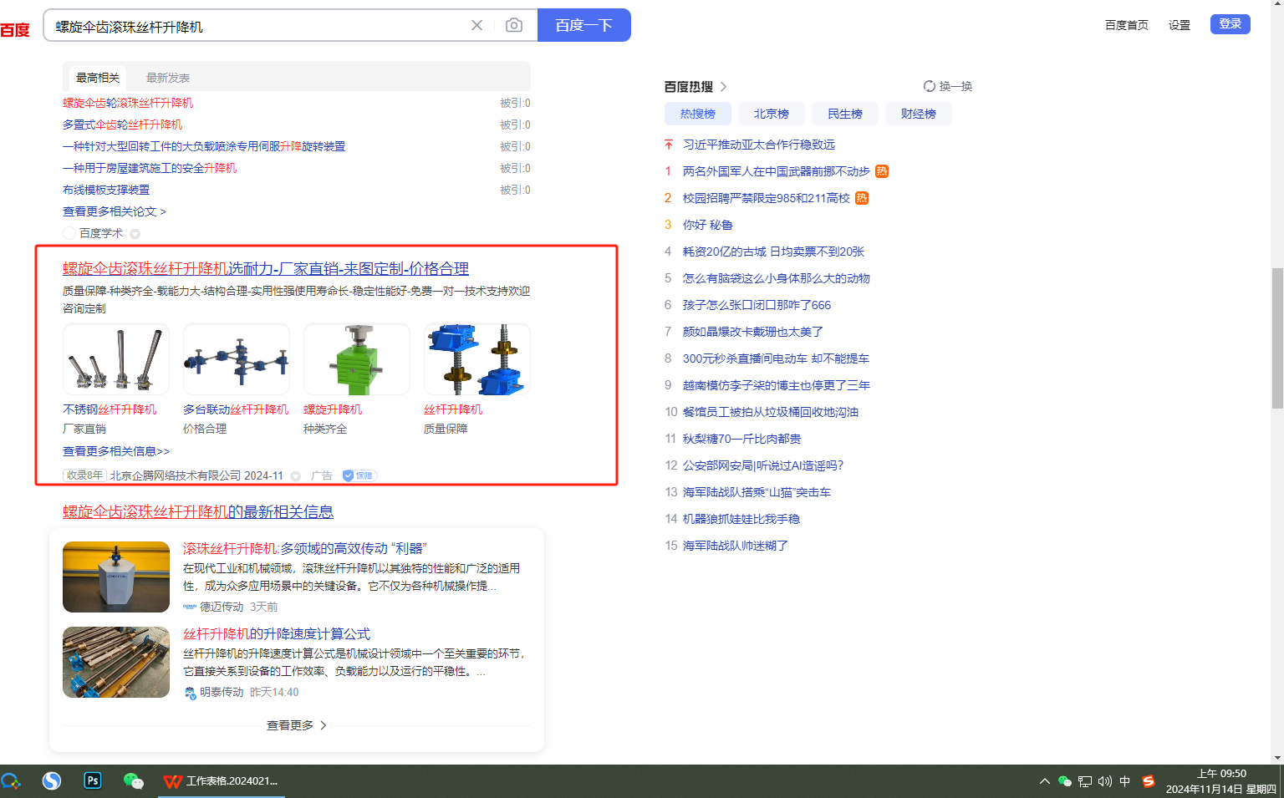The height and width of the screenshot is (798, 1284).
Task: Open ad title 螺旋伞齿滚珠丝杆升降机选耐力
Action: [266, 268]
